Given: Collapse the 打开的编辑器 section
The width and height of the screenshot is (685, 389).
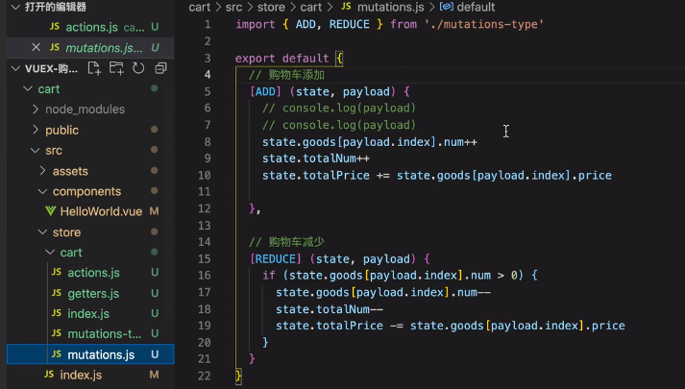Looking at the screenshot, I should coord(15,7).
